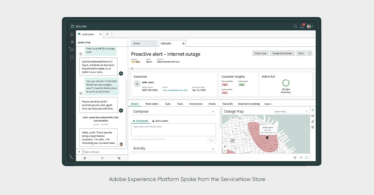
Task: Open the Tasks tab
Action: click(x=180, y=104)
